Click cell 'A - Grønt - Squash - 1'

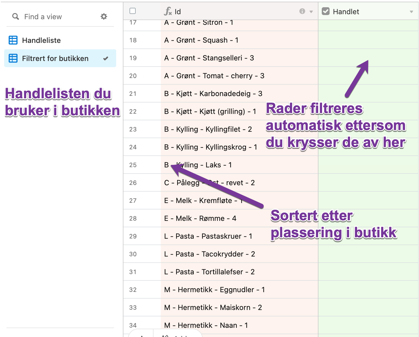pos(239,40)
